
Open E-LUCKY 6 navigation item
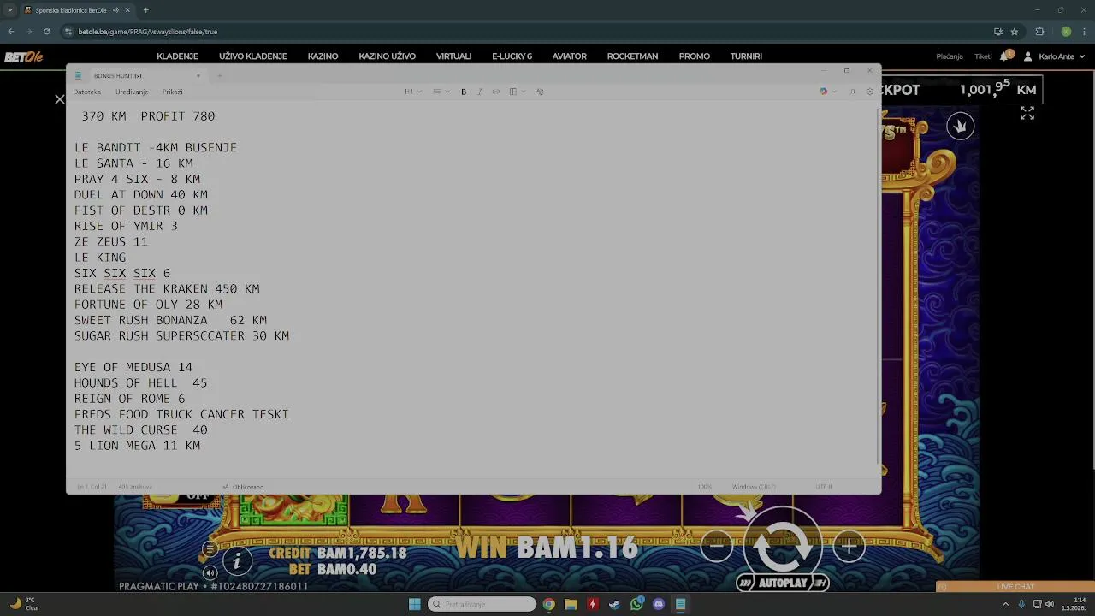point(512,56)
